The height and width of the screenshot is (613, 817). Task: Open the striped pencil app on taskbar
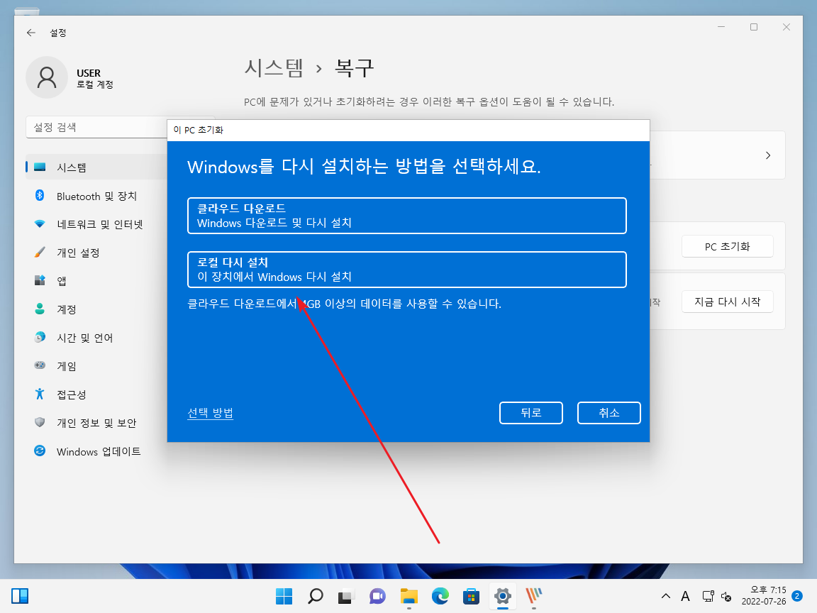[x=533, y=596]
